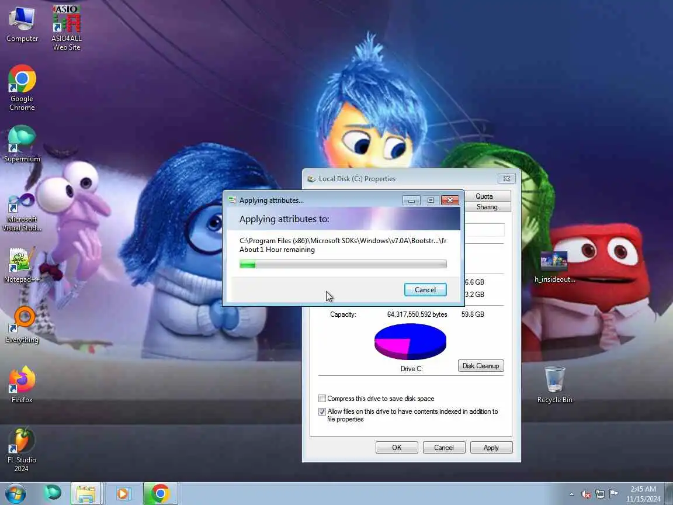Click the taskbar clock showing 2:45 AM
This screenshot has width=673, height=505.
click(643, 494)
